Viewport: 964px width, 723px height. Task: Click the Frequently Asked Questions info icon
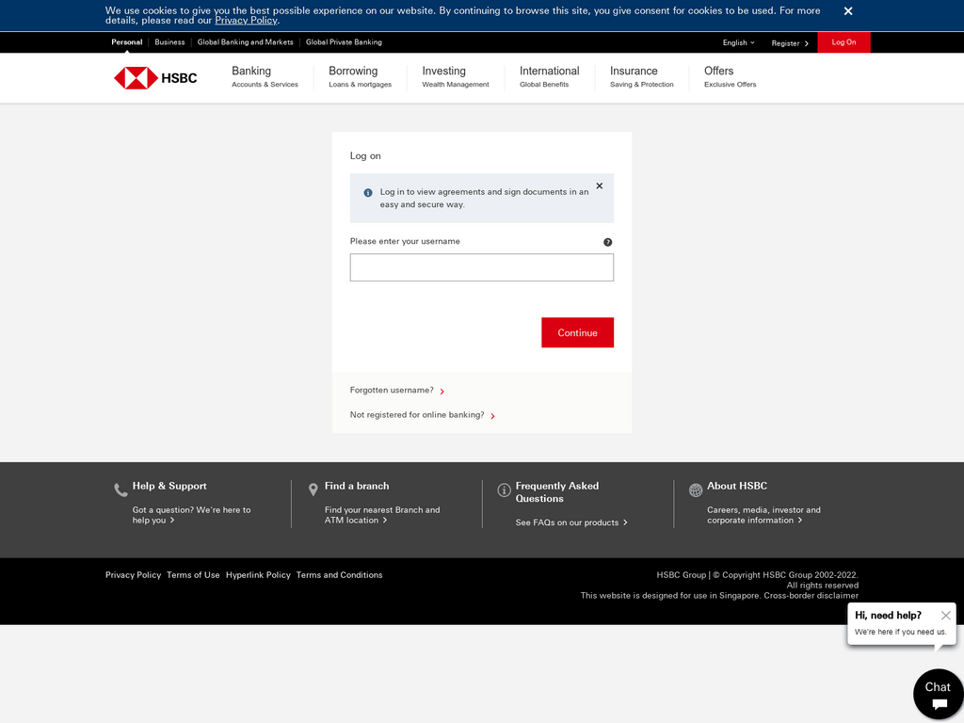(x=505, y=490)
